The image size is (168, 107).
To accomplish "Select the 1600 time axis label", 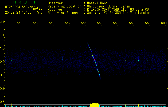I will point(163,24).
